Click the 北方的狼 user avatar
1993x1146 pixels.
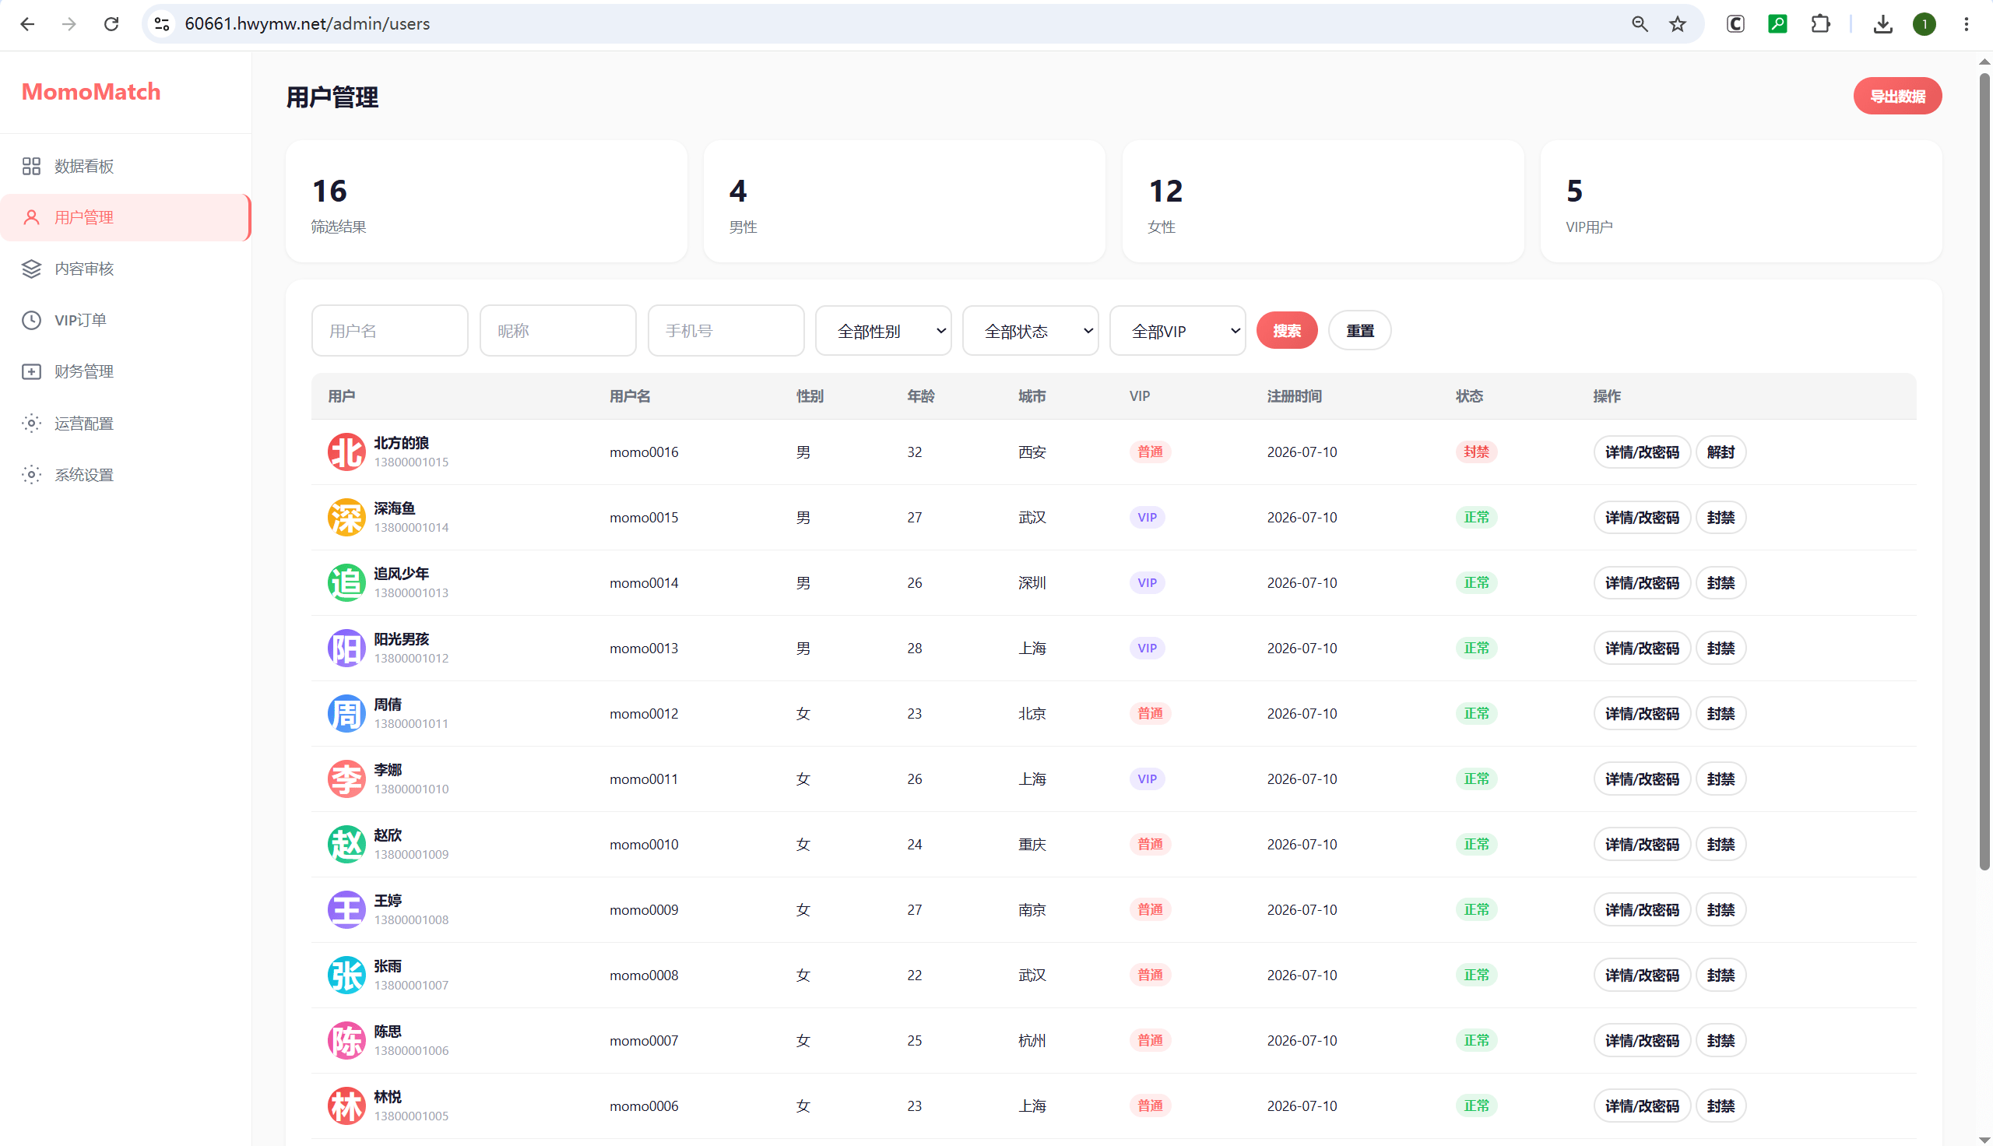tap(346, 452)
